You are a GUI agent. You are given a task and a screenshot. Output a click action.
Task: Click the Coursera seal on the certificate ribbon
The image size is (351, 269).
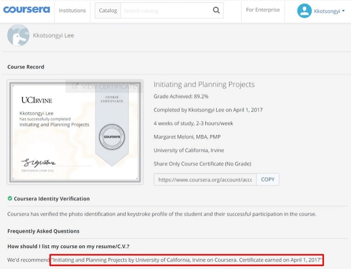112,137
